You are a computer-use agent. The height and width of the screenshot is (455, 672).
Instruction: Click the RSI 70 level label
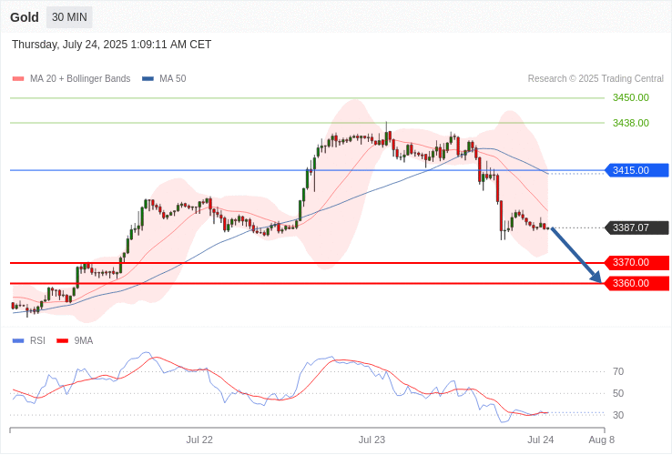coord(618,371)
